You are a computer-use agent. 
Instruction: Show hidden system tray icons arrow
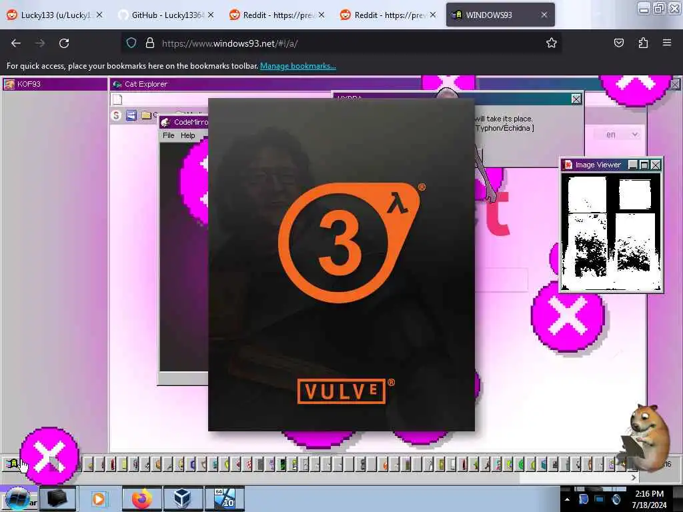tap(567, 499)
